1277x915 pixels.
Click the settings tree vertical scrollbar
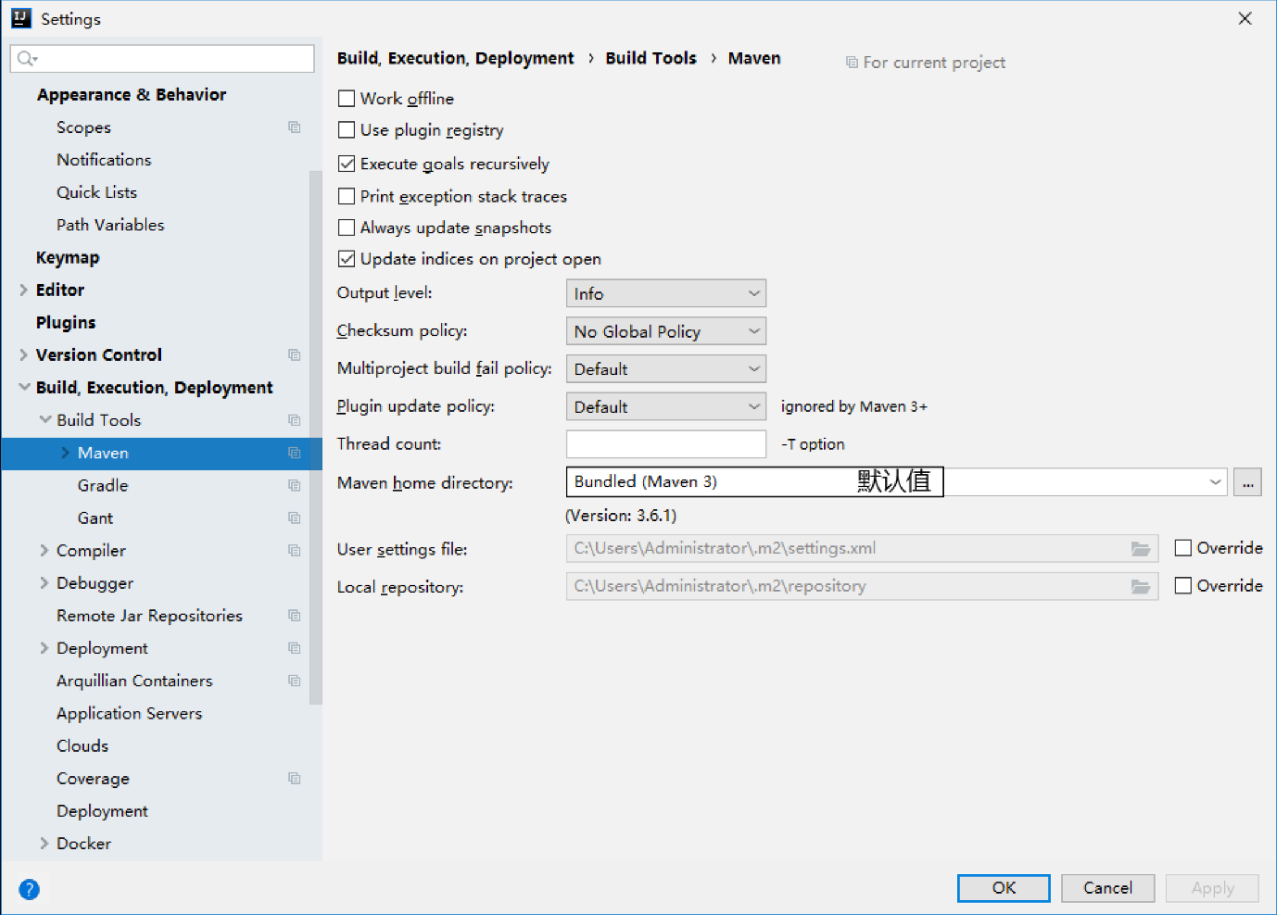pos(316,437)
